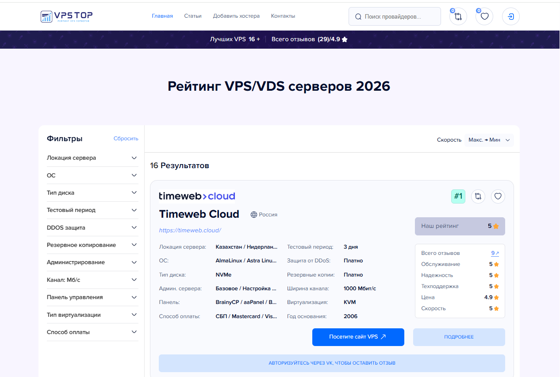Screen dimensions: 560x377
Task: Add Timeweb Cloud to favorites
Action: [x=498, y=196]
